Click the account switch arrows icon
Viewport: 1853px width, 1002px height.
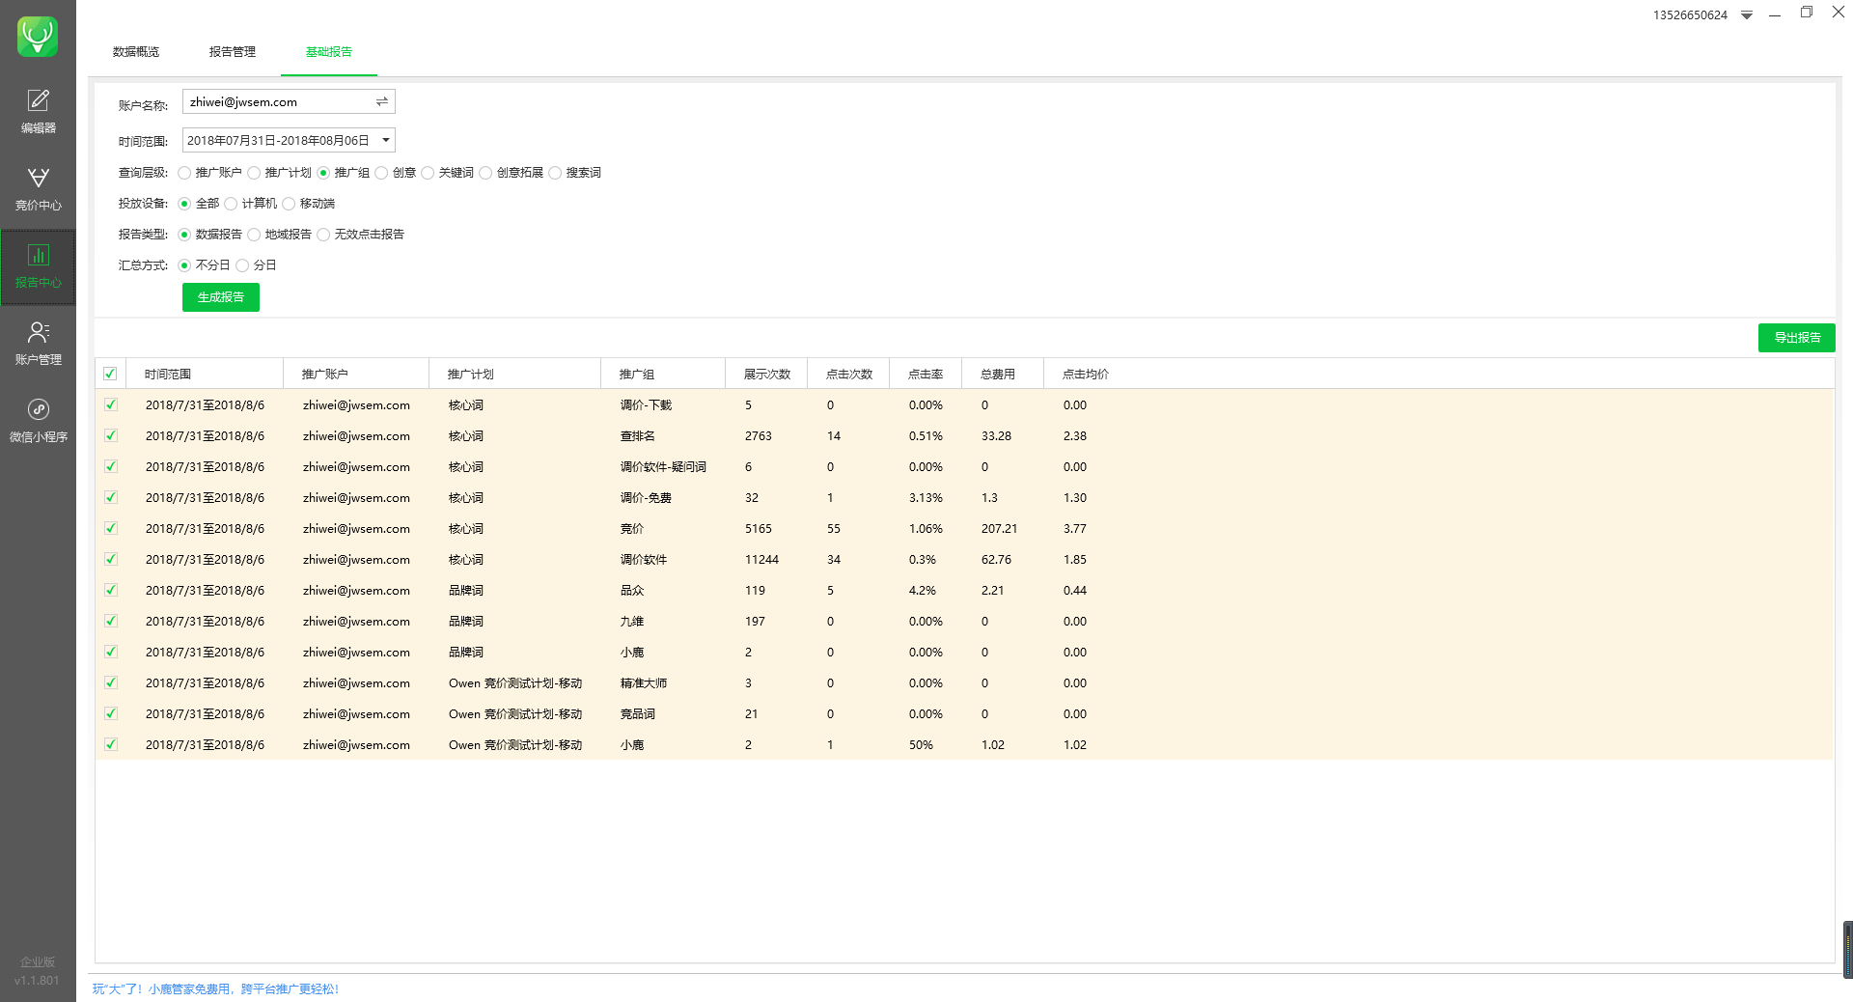(382, 101)
